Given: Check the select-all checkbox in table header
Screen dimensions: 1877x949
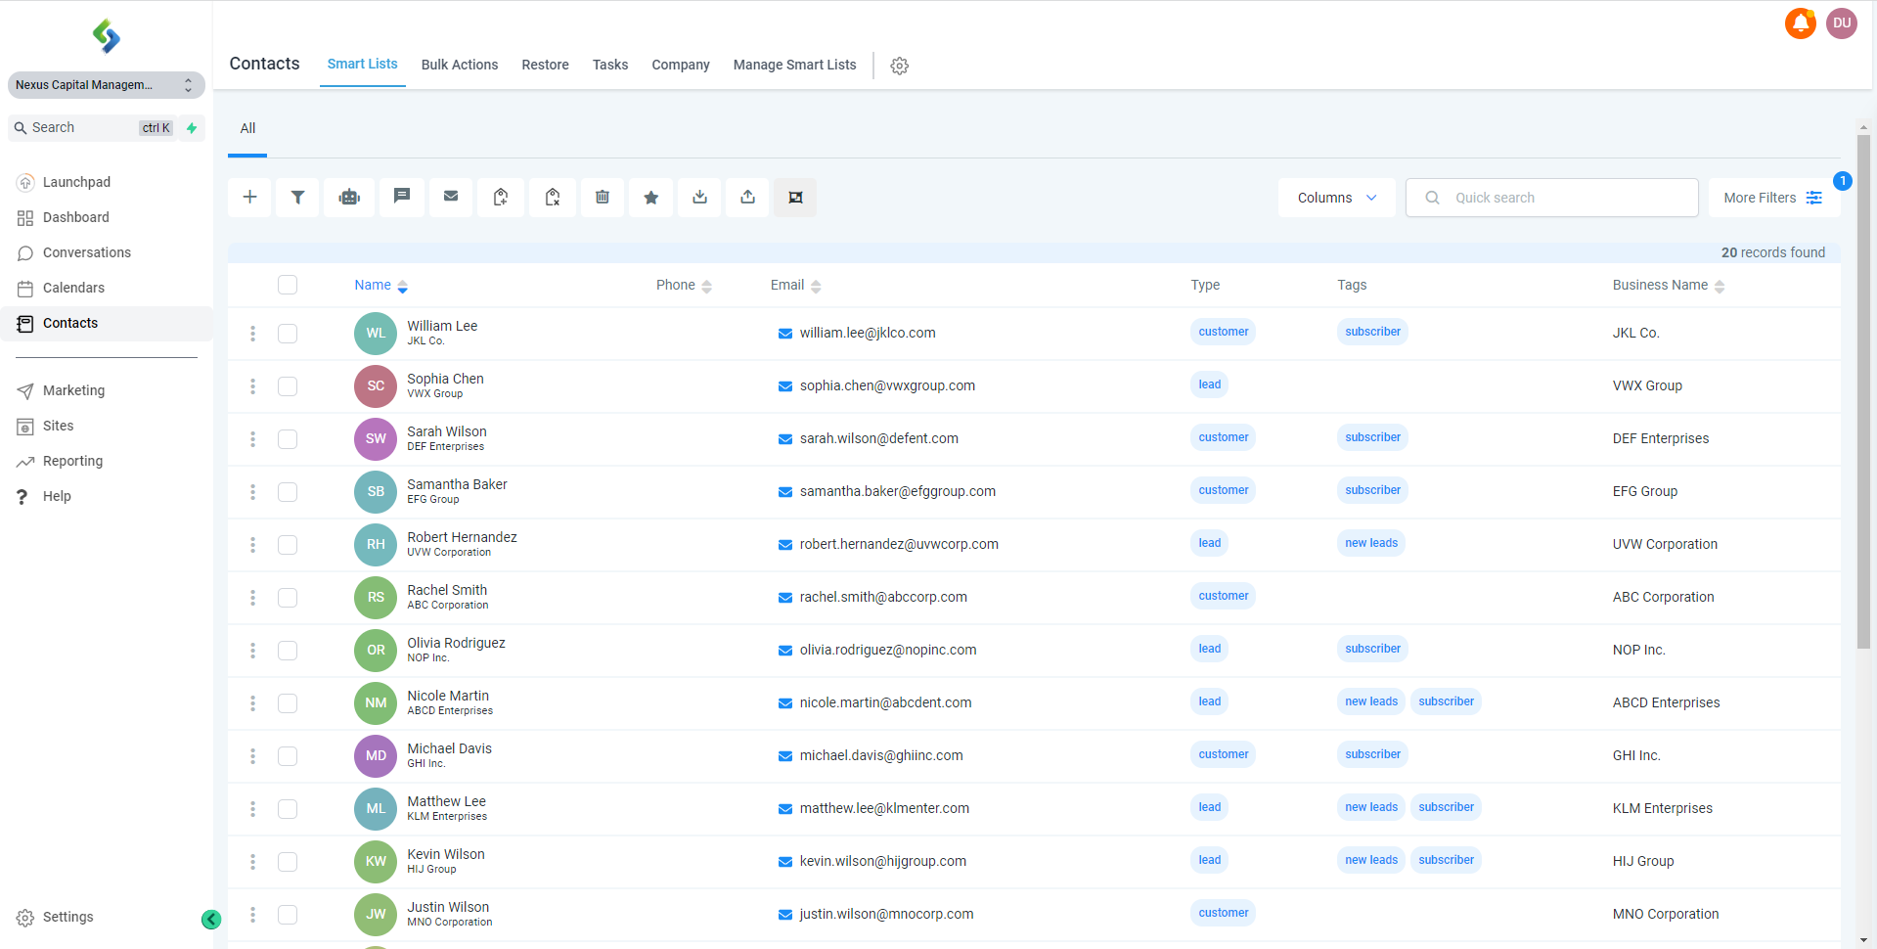Looking at the screenshot, I should point(288,285).
